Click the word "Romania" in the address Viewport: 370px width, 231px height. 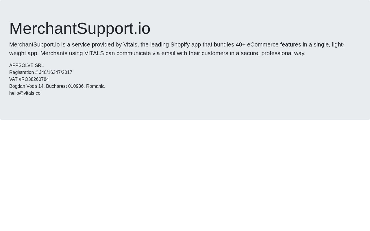(x=95, y=86)
